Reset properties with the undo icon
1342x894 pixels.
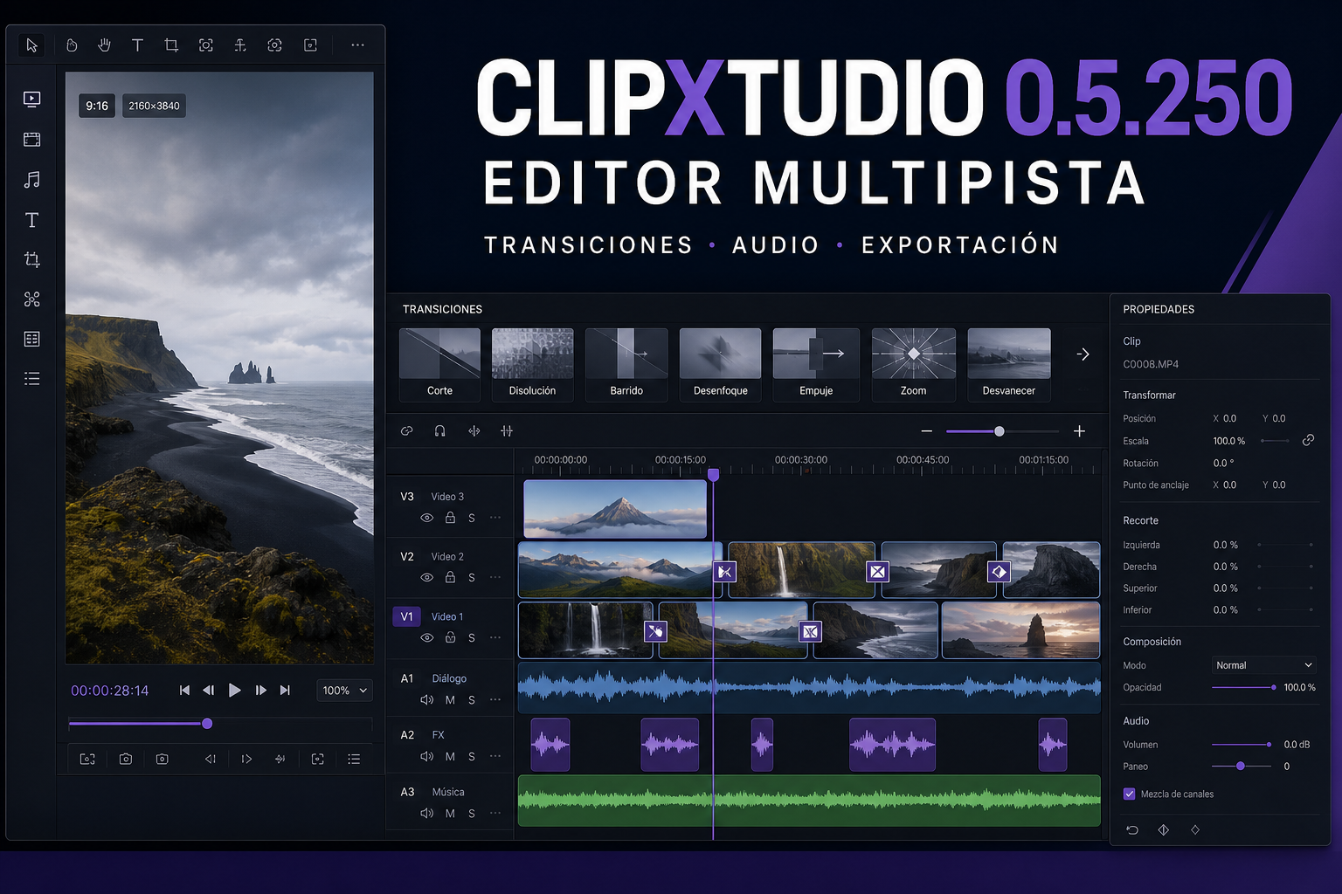[1132, 830]
